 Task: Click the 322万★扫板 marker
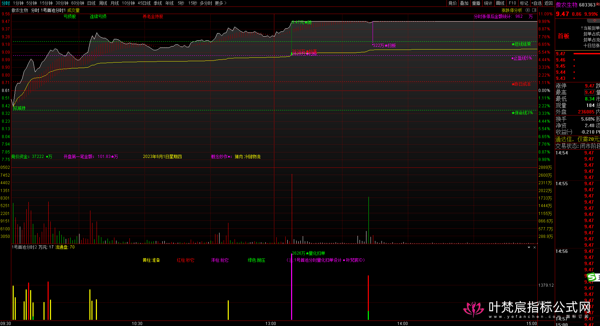click(384, 45)
